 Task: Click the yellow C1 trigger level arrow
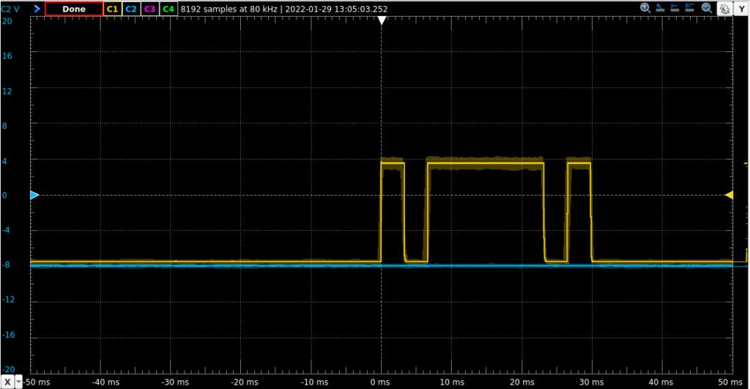point(729,195)
